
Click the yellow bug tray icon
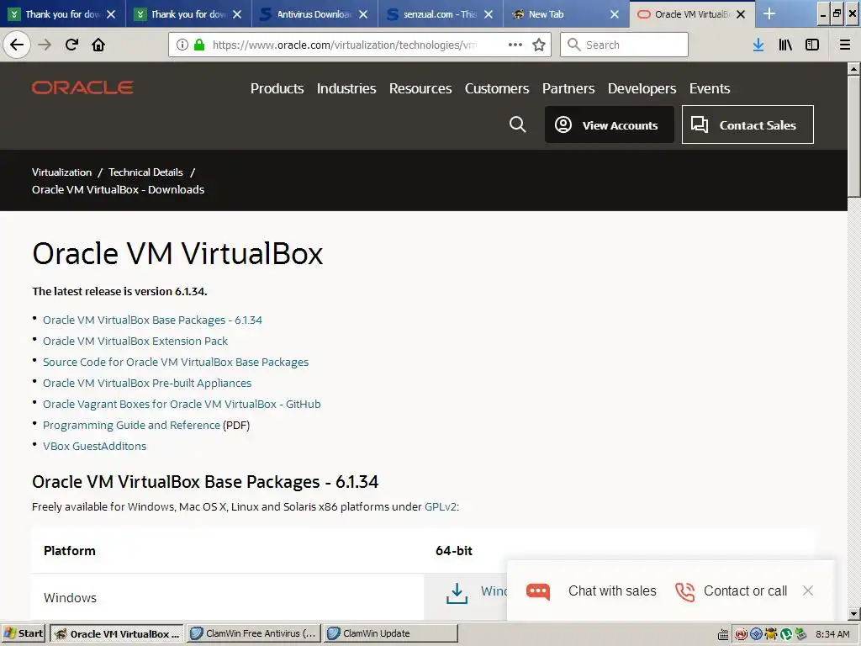[771, 634]
